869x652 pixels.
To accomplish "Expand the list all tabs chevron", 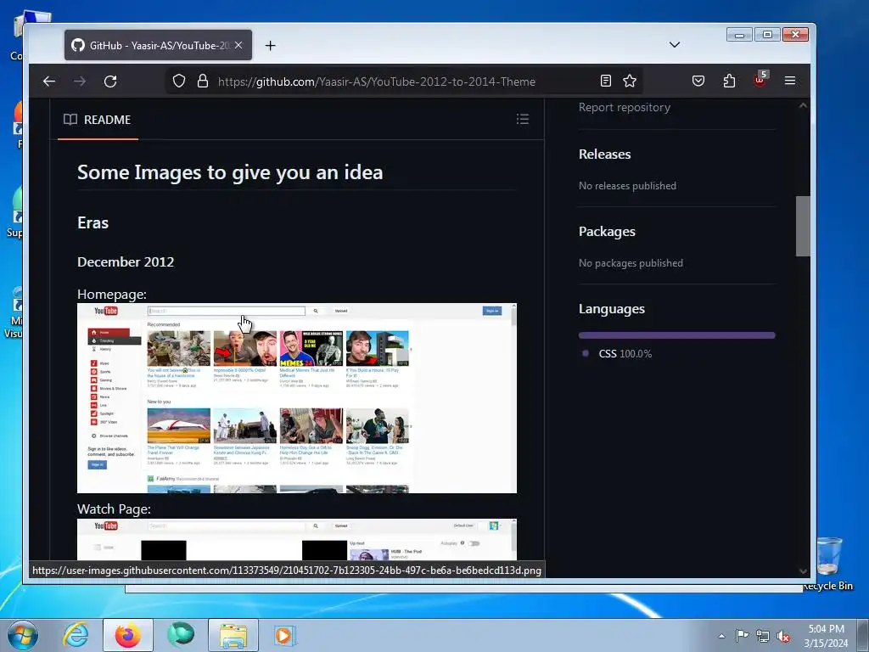I will [675, 45].
